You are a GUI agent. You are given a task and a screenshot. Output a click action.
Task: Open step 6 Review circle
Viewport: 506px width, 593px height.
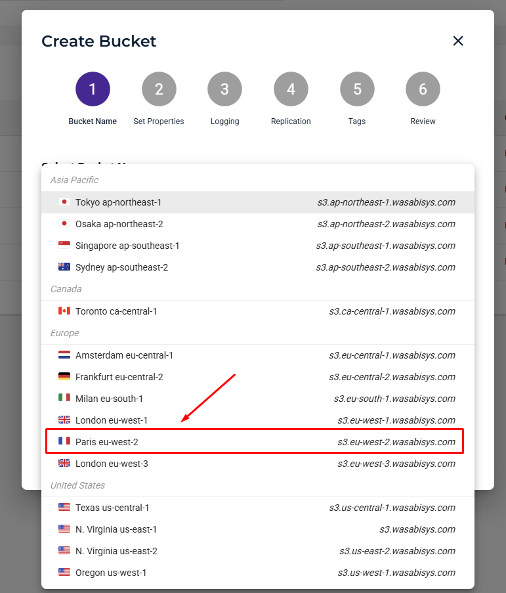click(x=423, y=89)
